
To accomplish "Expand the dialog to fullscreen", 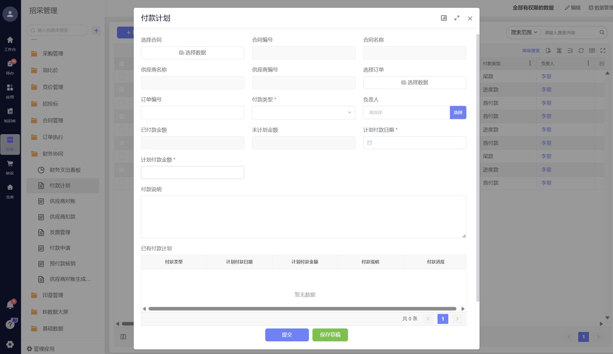I will 457,18.
